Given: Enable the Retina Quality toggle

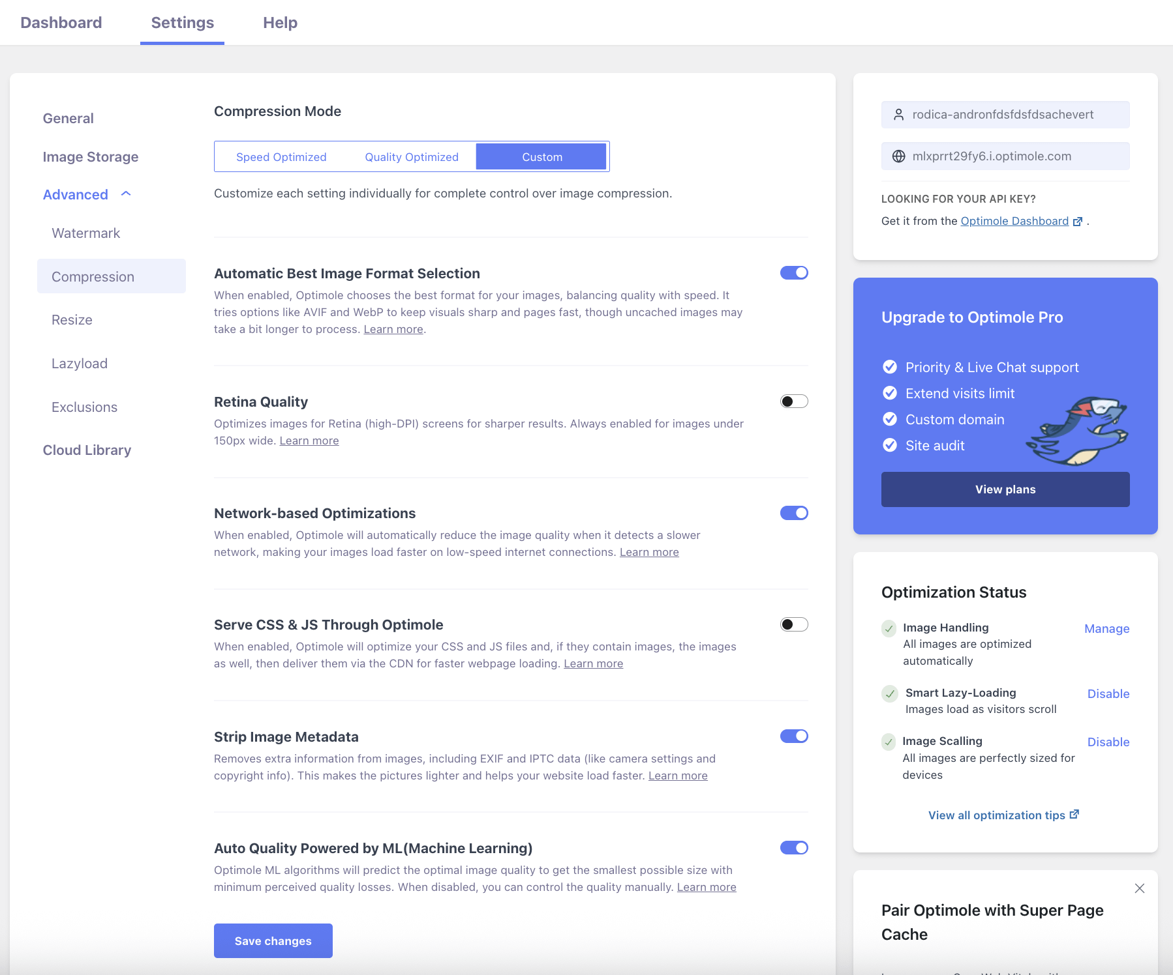Looking at the screenshot, I should [x=794, y=401].
